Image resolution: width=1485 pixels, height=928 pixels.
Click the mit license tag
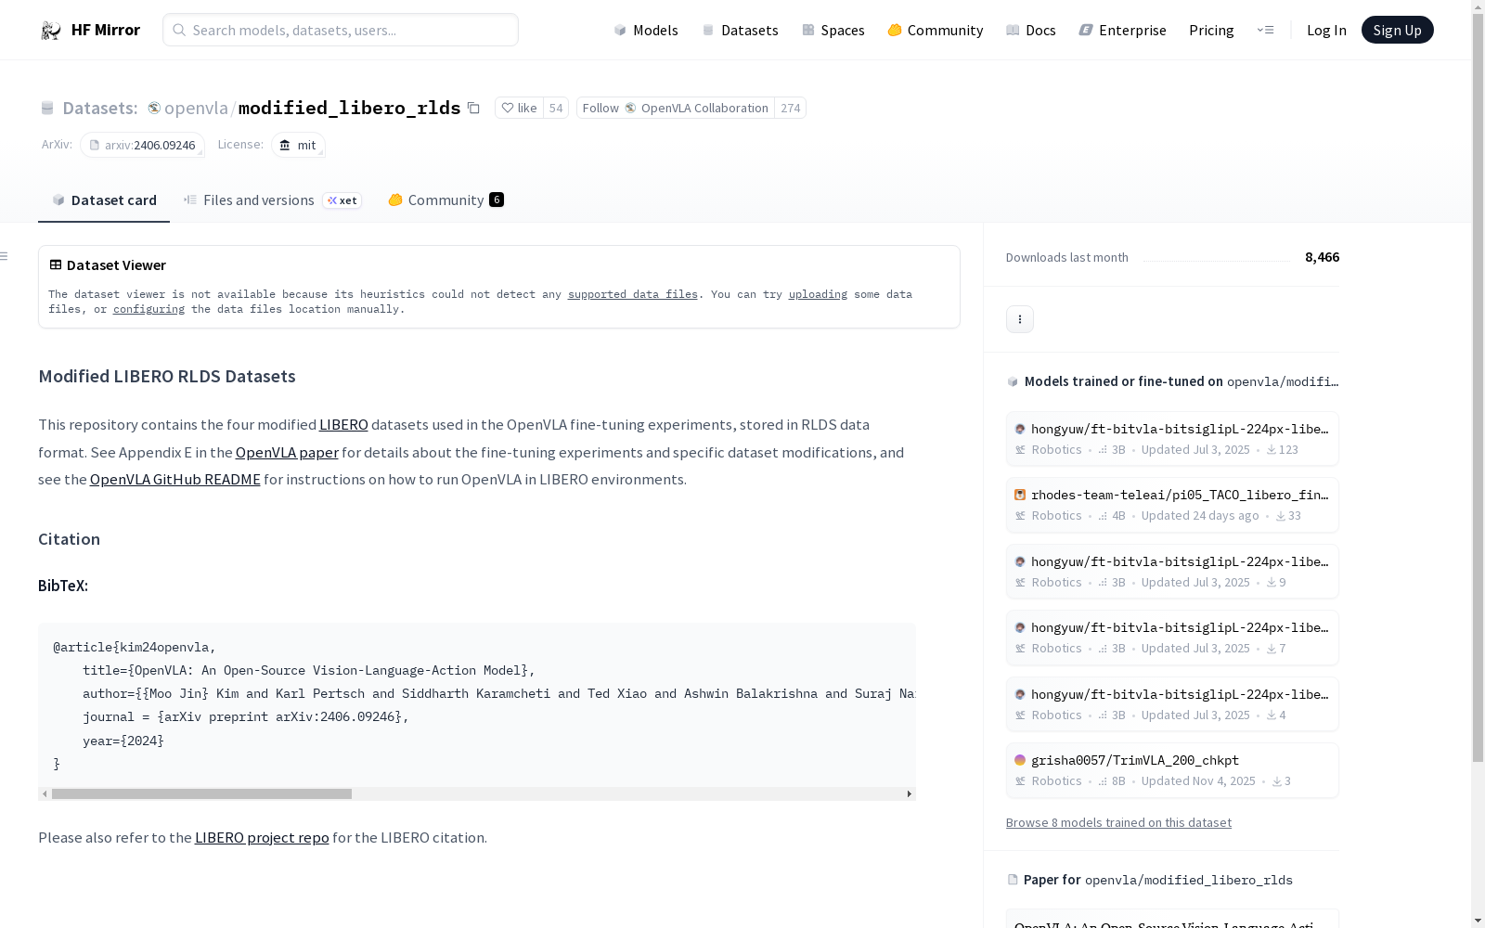(x=298, y=145)
